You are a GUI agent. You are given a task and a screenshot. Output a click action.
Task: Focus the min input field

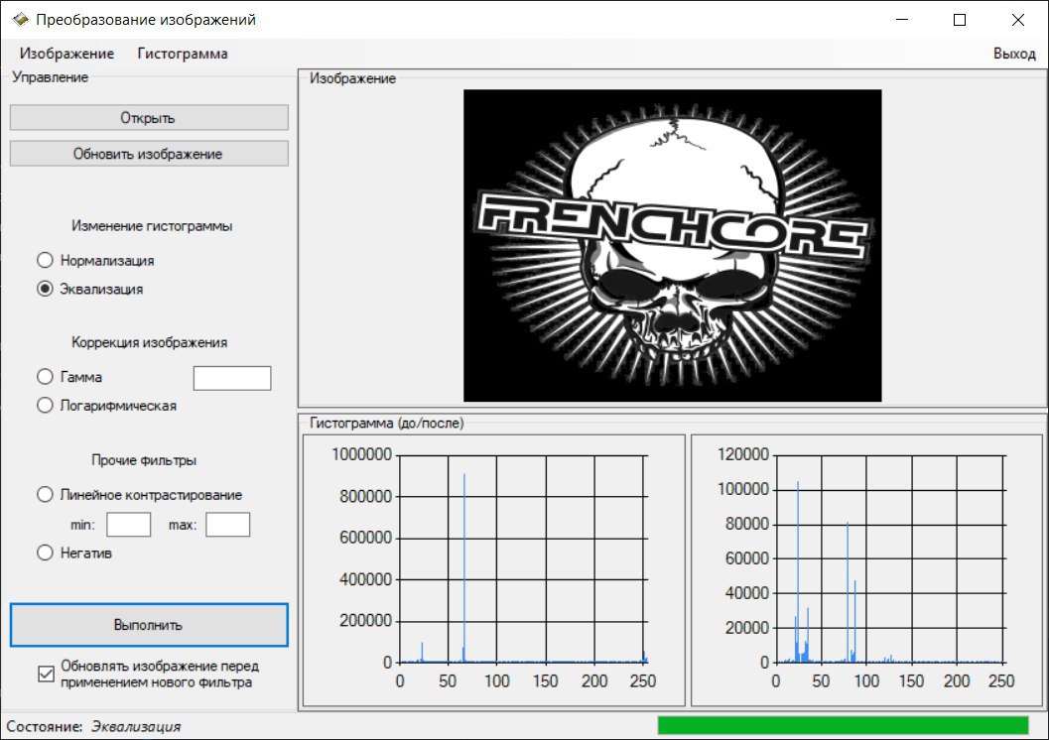pos(128,525)
